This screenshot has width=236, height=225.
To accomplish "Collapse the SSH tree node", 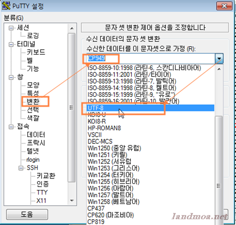I will tap(21, 168).
